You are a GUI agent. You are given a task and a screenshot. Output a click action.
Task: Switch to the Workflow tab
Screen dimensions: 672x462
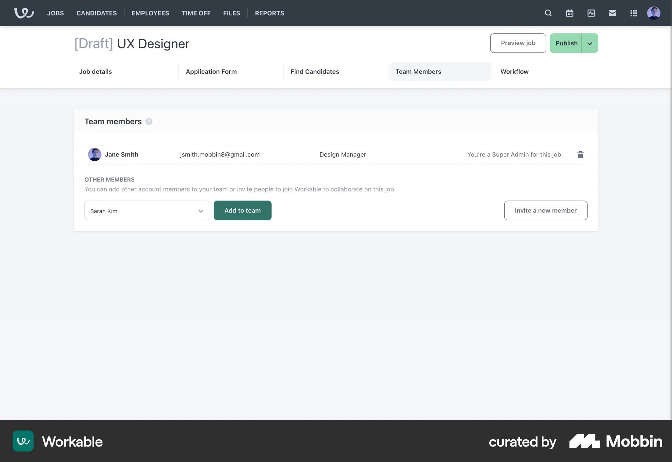[x=514, y=71]
